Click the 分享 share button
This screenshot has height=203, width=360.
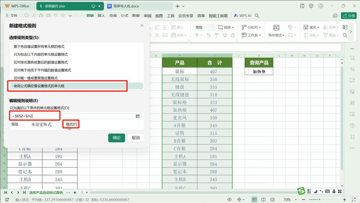coord(349,16)
